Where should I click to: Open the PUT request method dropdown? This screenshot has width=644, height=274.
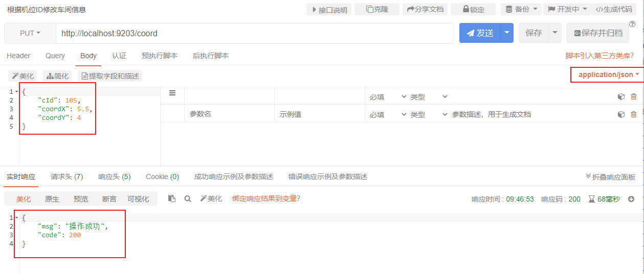pyautogui.click(x=30, y=33)
